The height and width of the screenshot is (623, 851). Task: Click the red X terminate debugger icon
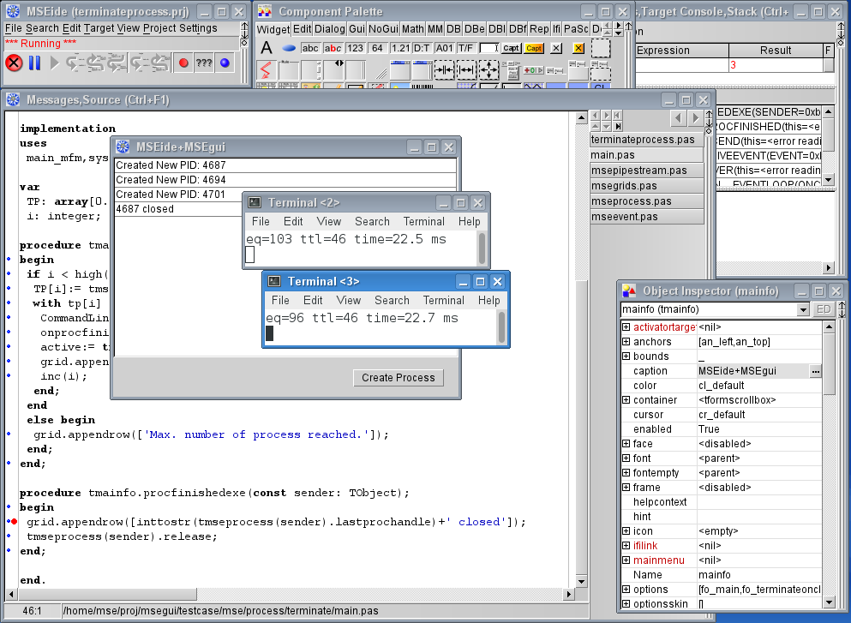click(x=14, y=63)
